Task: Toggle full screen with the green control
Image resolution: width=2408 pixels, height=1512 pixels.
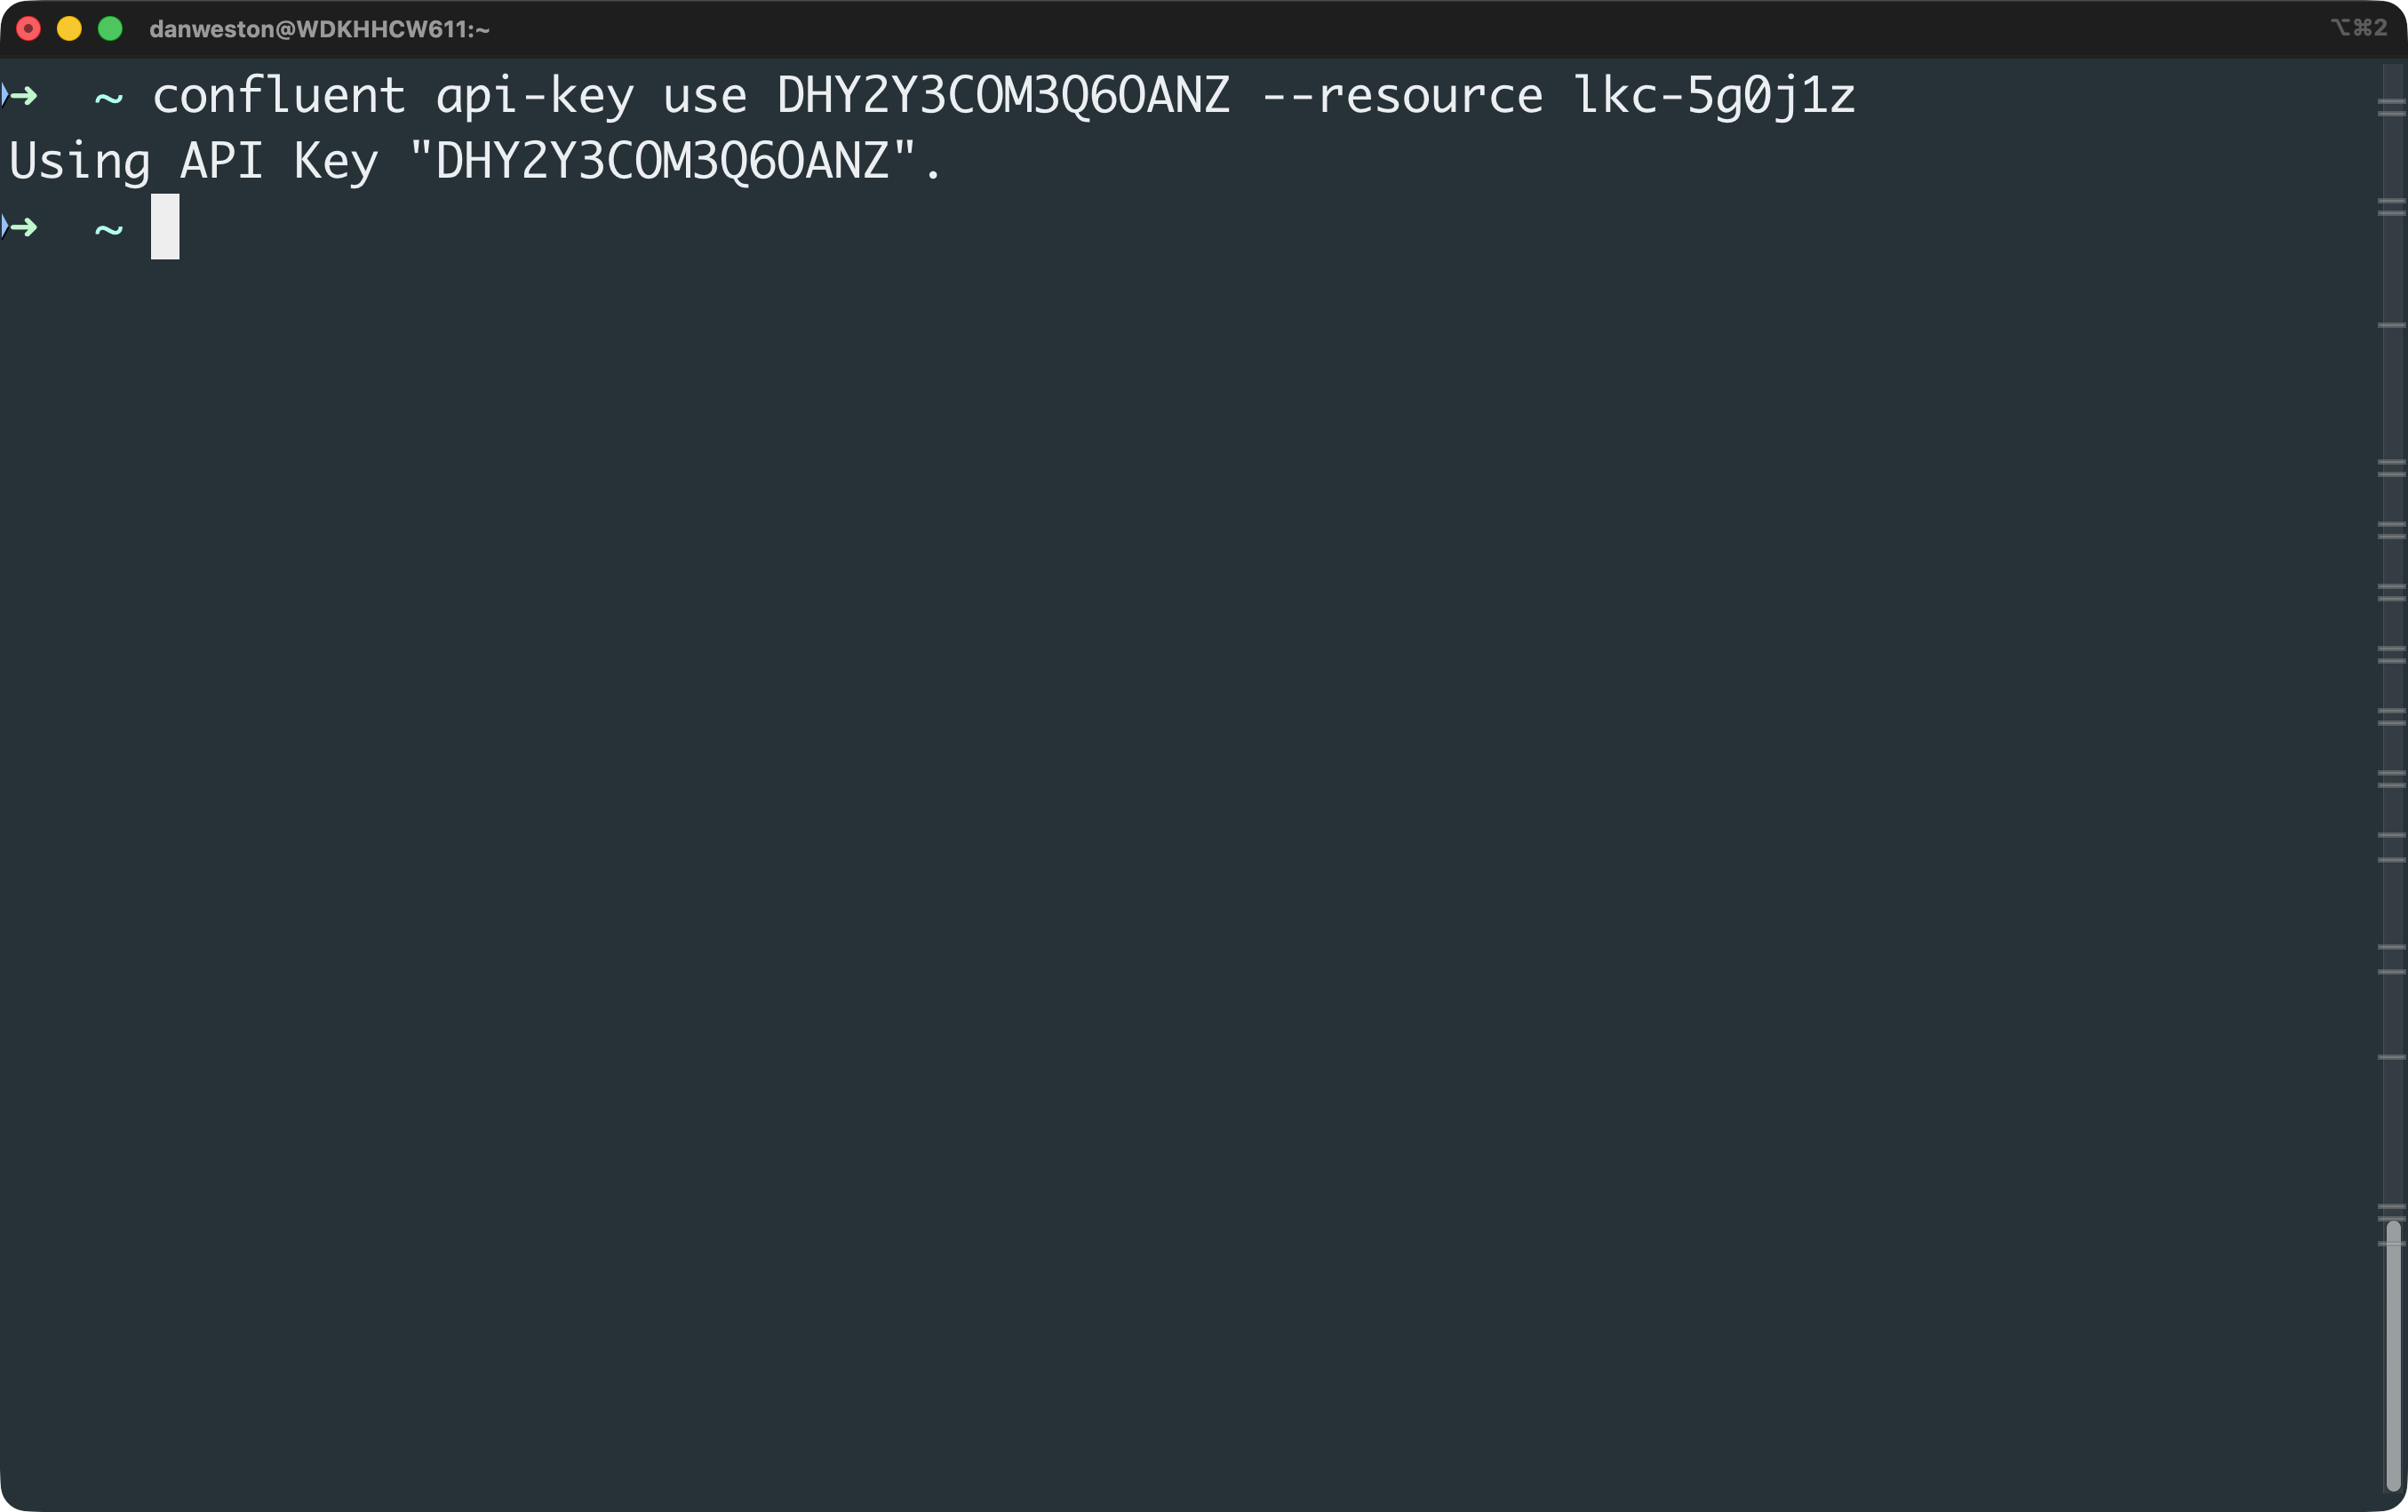Action: [110, 29]
